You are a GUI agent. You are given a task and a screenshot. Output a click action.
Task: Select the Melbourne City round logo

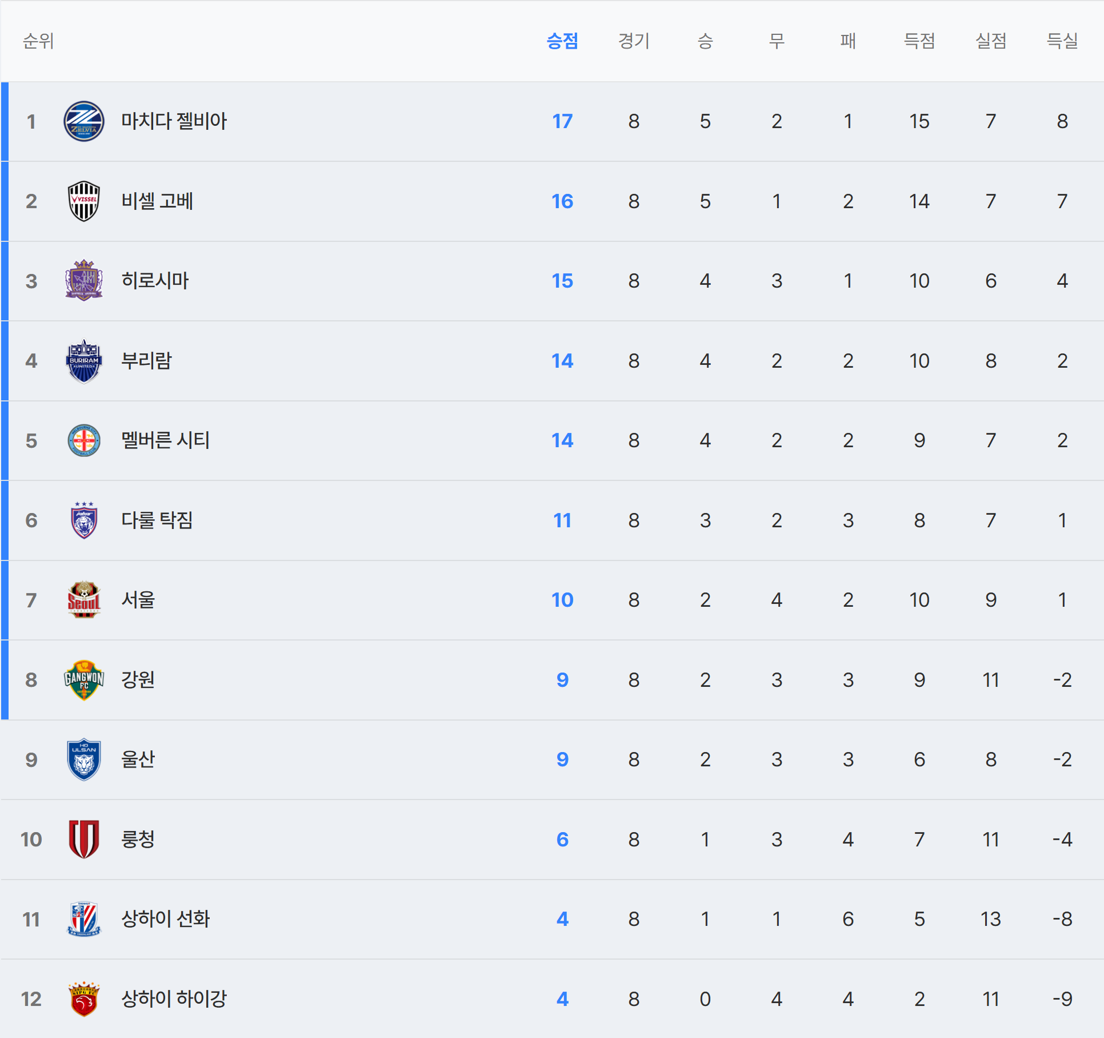click(x=83, y=440)
